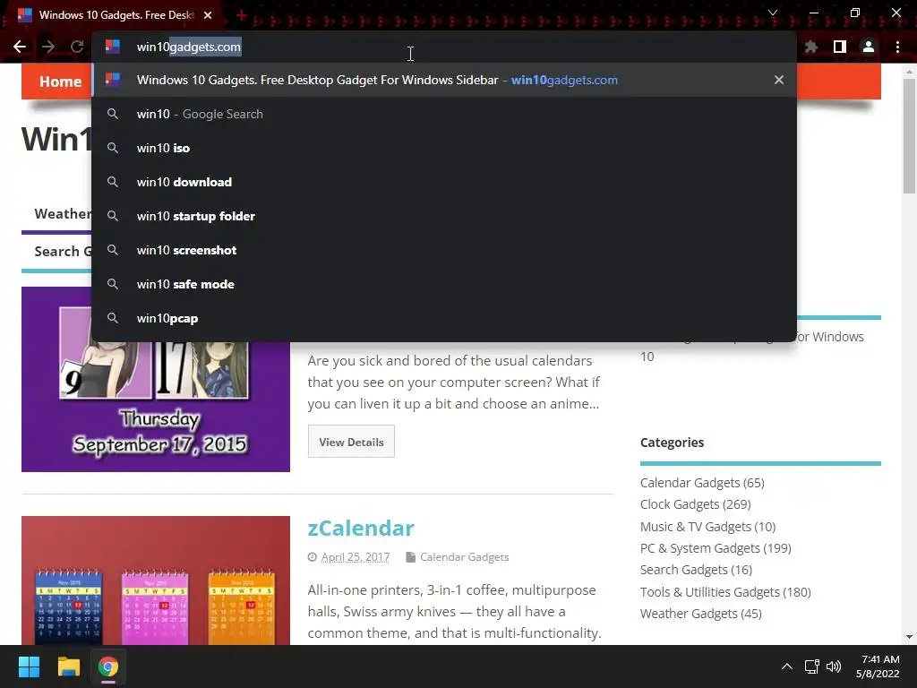Open the zCalendar preview thumbnail

156,580
